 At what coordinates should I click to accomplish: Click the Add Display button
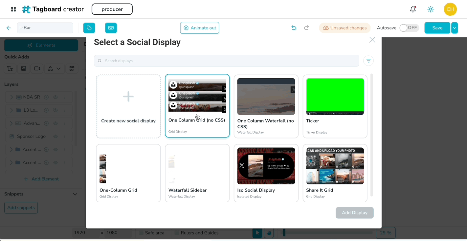(355, 213)
